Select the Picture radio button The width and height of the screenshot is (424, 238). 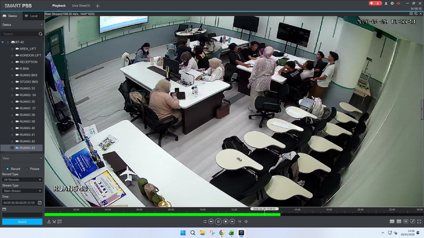pos(26,169)
